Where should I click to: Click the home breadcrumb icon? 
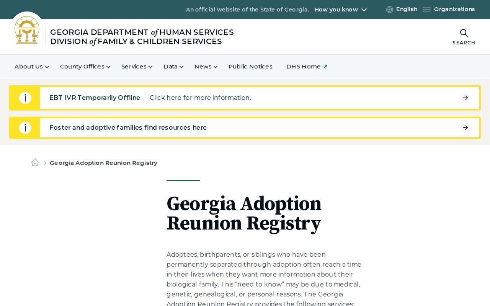(35, 163)
